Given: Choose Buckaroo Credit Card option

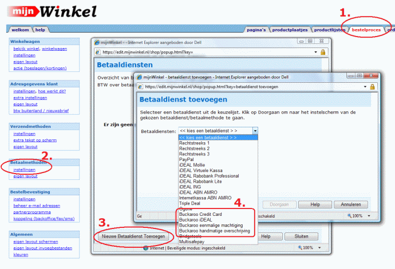Looking at the screenshot, I should [x=218, y=214].
